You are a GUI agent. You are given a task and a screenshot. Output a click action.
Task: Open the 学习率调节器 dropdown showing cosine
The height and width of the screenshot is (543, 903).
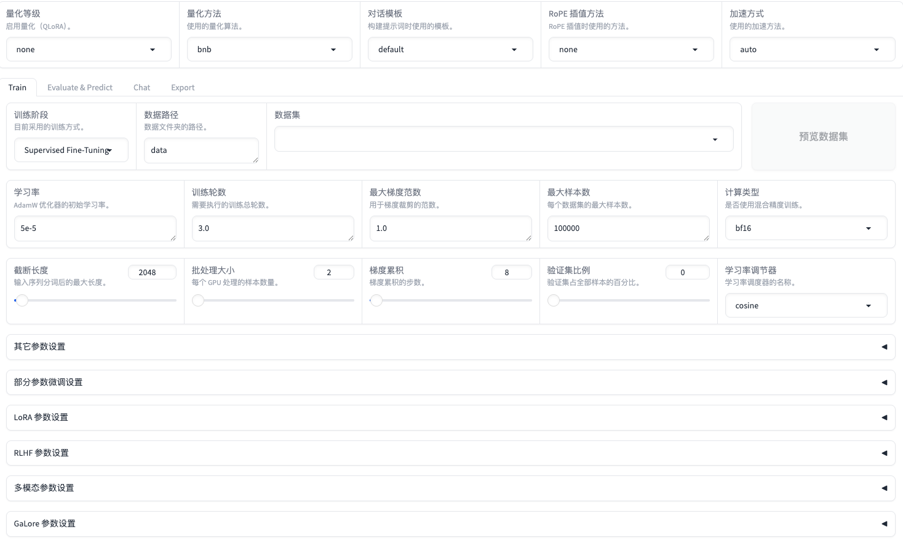click(806, 305)
